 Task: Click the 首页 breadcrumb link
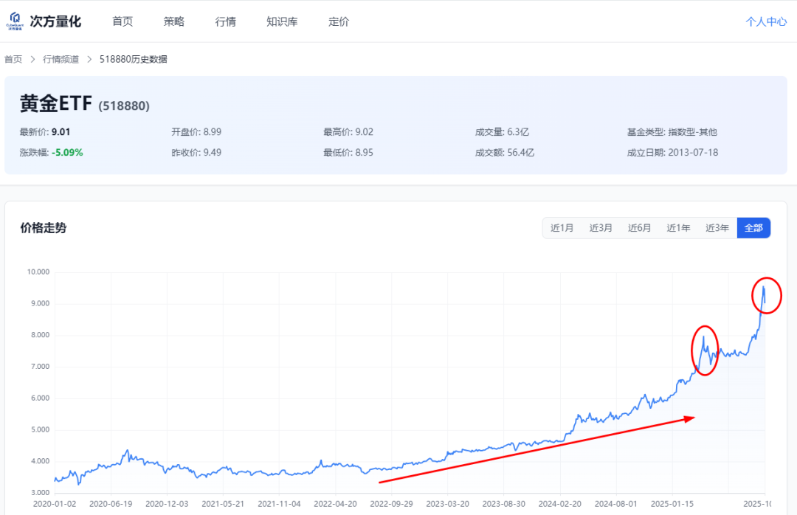(x=13, y=59)
